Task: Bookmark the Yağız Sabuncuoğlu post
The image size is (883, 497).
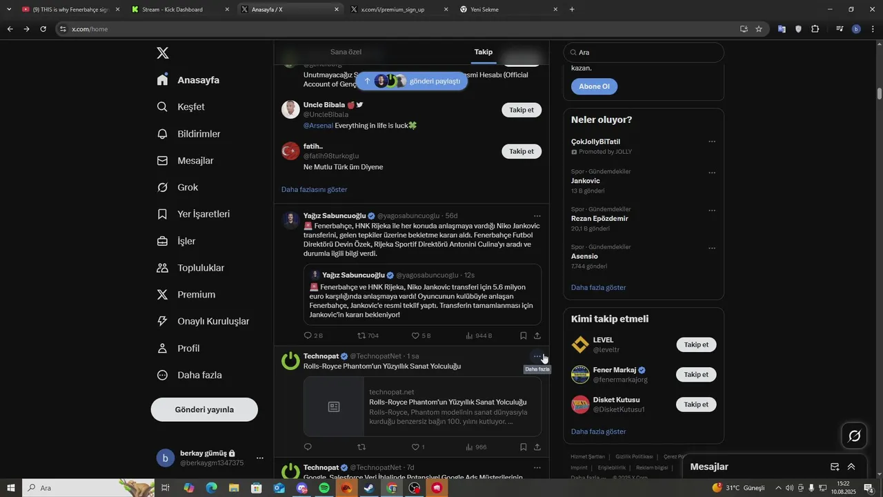Action: click(523, 335)
